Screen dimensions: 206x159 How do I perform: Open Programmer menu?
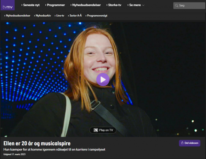tap(55, 5)
